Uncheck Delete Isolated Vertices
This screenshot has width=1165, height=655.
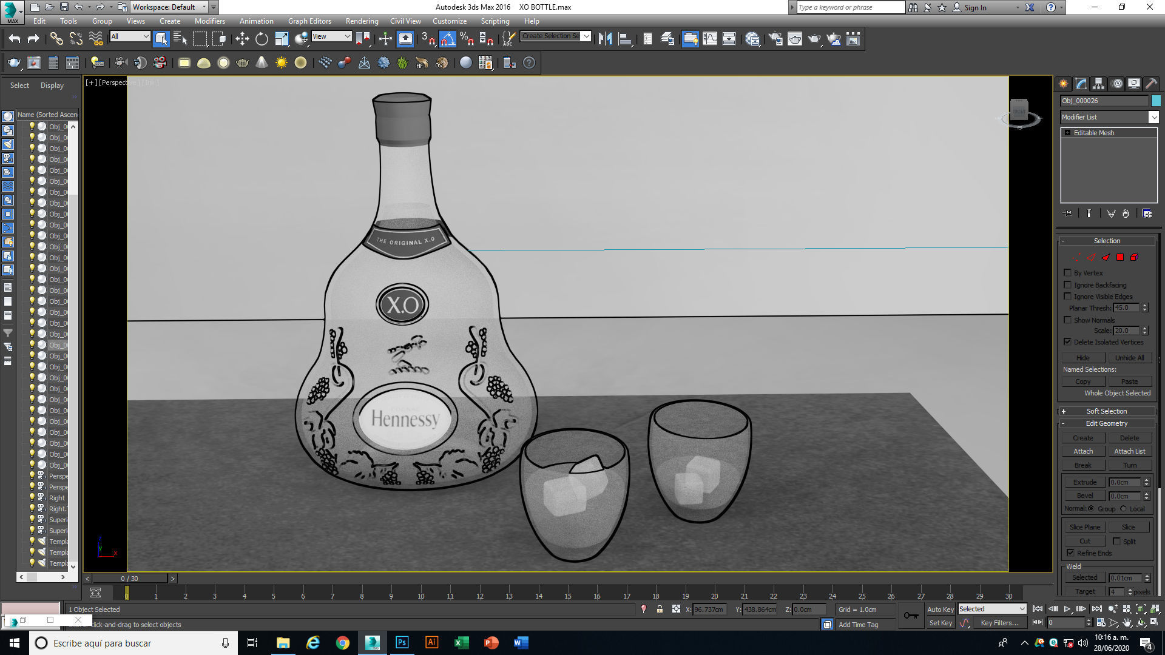[x=1068, y=341]
